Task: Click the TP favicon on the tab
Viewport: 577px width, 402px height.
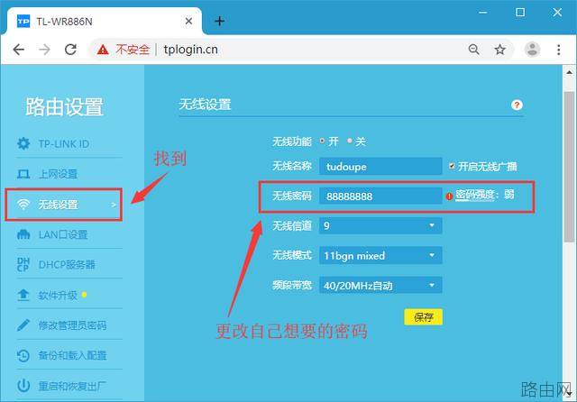Action: pos(23,22)
